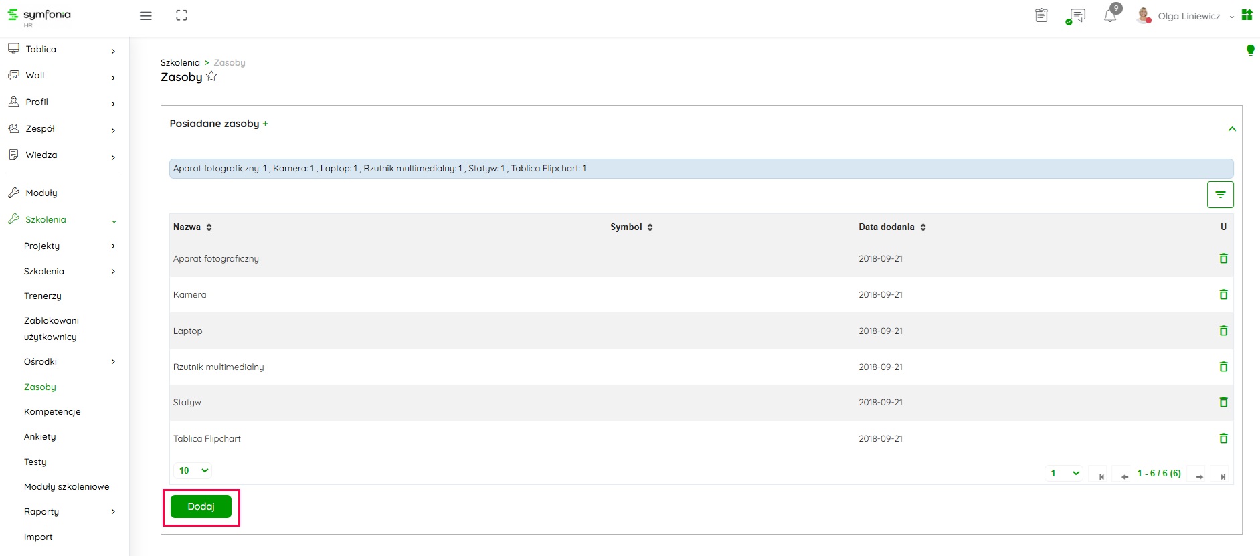
Task: Collapse the Posiadane zasoby panel
Action: click(x=1231, y=129)
